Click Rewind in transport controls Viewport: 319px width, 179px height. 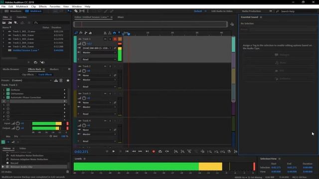(x=134, y=151)
